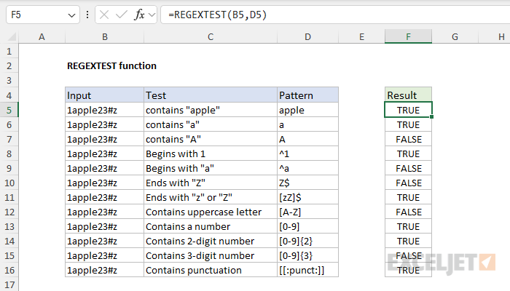Select column F header
Screen dimensions: 510x291
click(x=408, y=36)
